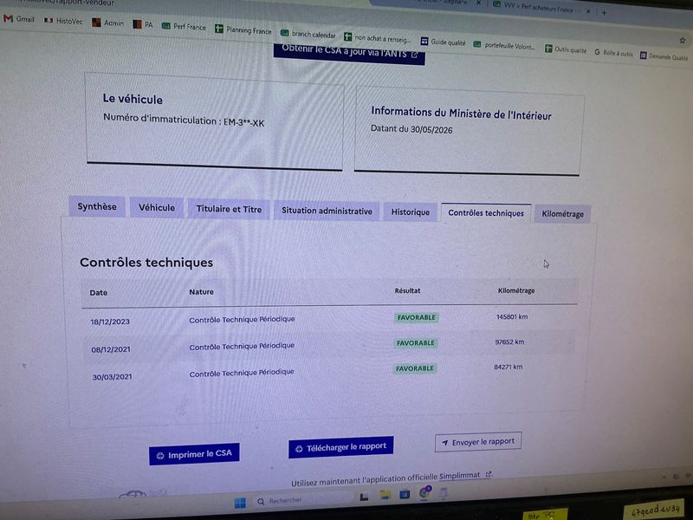Switch to the Synthèse tab
This screenshot has height=520, width=693.
click(x=97, y=206)
